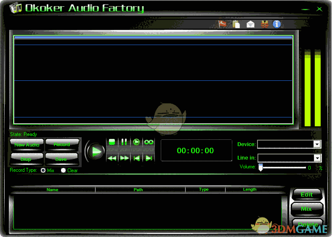Click the large round Play button
Viewport: 332px width, 237px height.
click(96, 152)
